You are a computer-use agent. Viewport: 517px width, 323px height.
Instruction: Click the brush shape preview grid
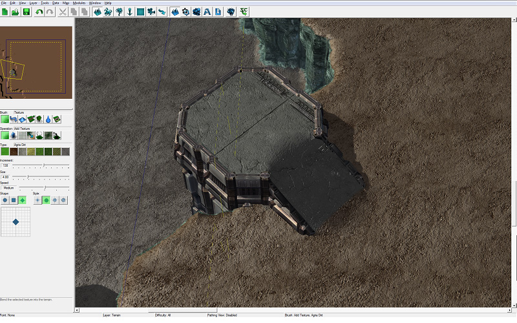[x=16, y=222]
